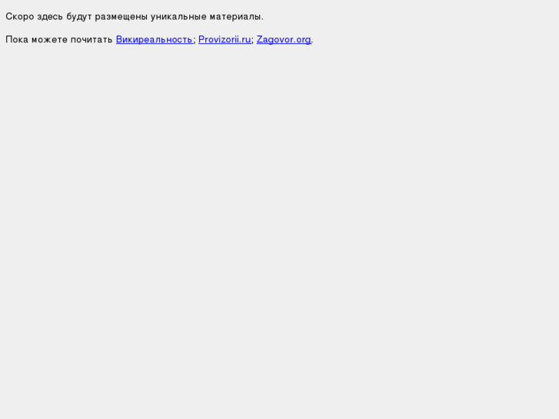559x419 pixels.
Task: Visit the Zagovor.org link
Action: point(284,39)
